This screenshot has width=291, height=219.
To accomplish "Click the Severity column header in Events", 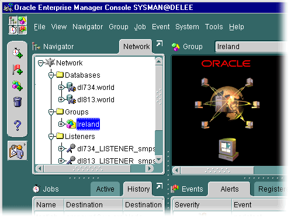I will point(202,204).
